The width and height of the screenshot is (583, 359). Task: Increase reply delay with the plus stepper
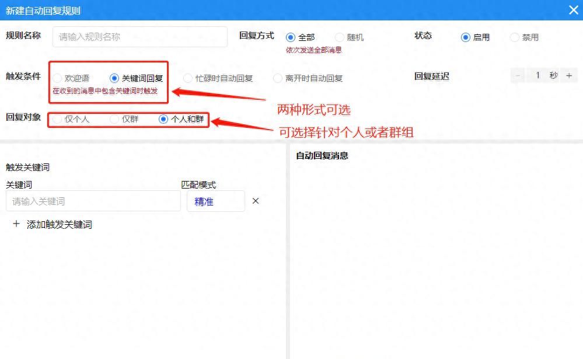[568, 75]
